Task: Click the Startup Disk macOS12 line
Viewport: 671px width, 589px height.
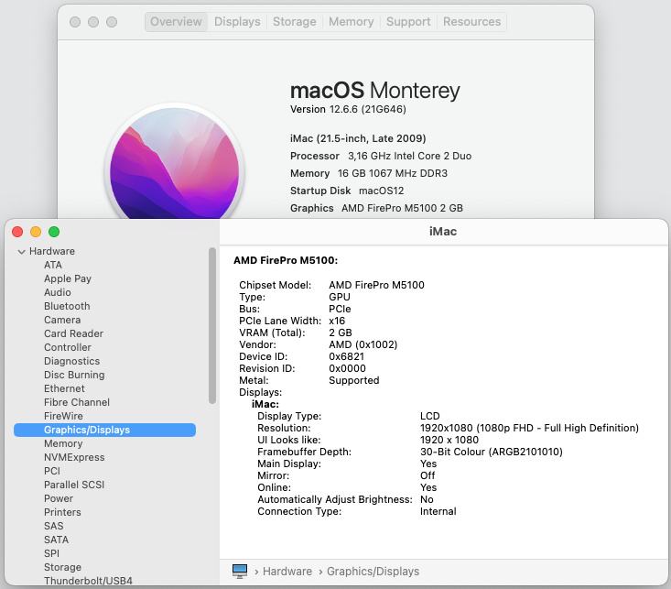Action: tap(347, 191)
